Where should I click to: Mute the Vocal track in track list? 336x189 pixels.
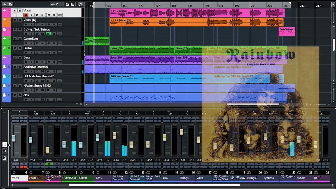click(15, 11)
